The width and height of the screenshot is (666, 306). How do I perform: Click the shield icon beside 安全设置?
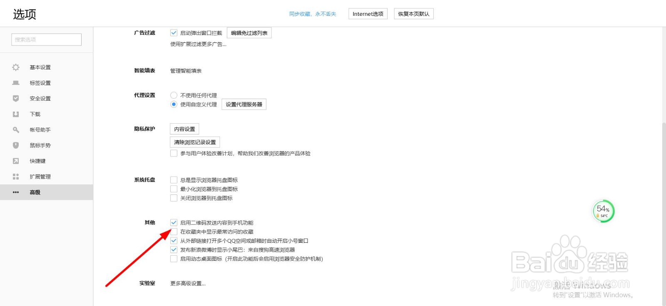[16, 98]
